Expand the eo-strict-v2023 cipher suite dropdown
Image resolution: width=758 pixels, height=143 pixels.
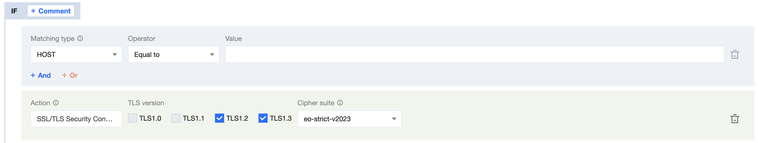point(349,119)
